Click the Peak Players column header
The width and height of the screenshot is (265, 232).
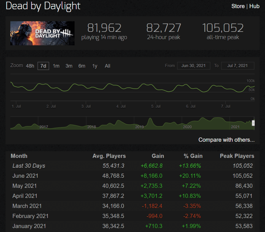click(237, 156)
